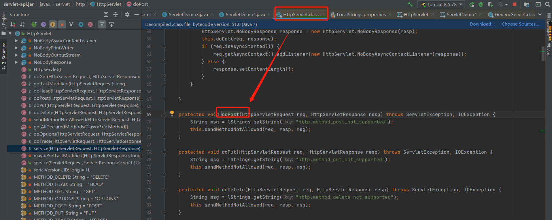Image resolution: width=552 pixels, height=220 pixels.
Task: Toggle show fields (orange f) filter
Action: (53, 24)
